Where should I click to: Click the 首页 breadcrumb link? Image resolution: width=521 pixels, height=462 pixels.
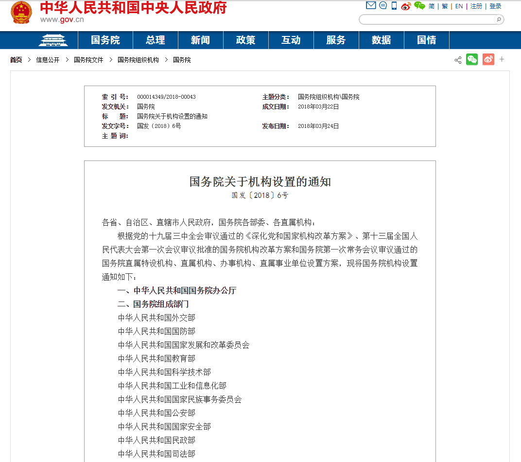point(16,60)
